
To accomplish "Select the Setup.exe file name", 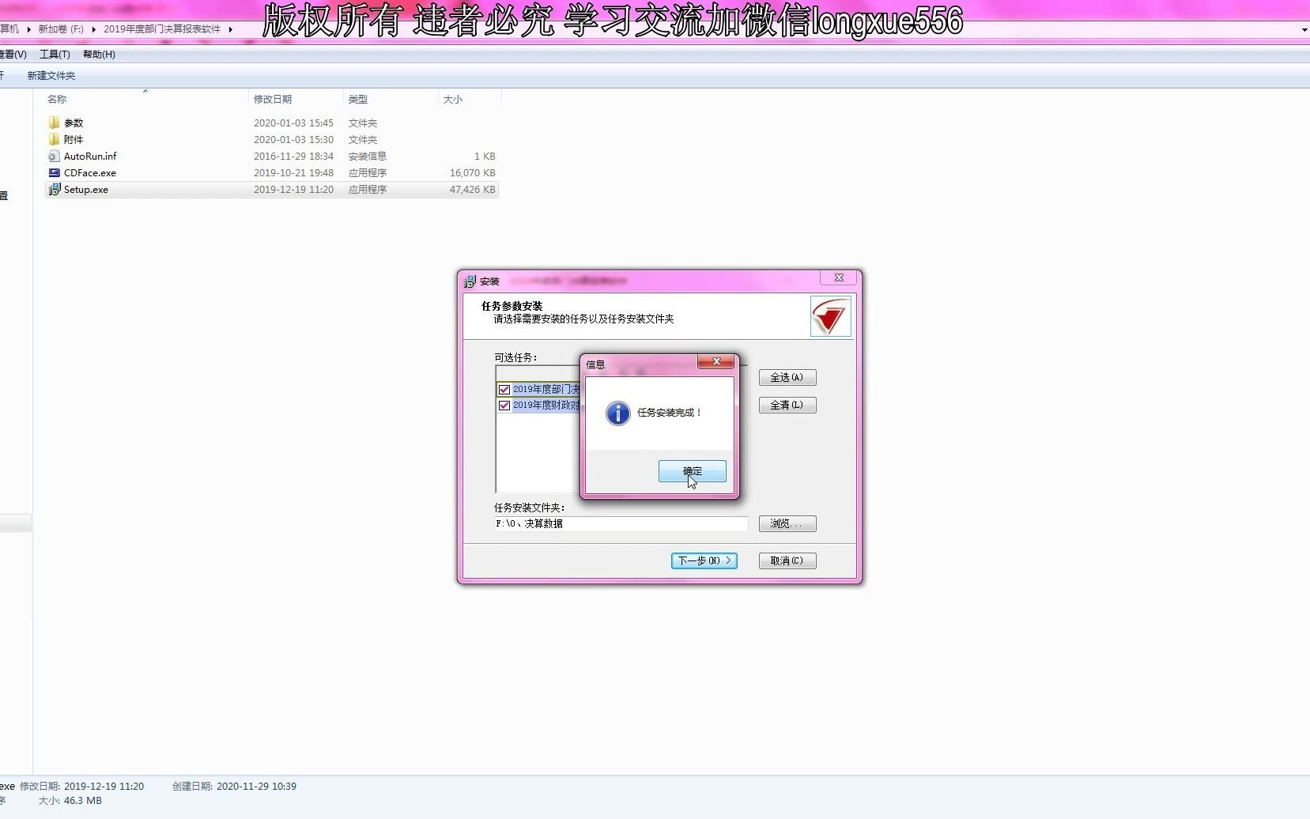I will tap(86, 189).
